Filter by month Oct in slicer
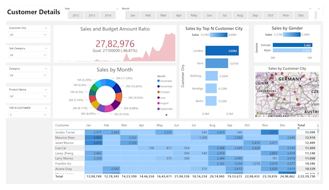Screen dimensions: 329x190 (x=270, y=15)
